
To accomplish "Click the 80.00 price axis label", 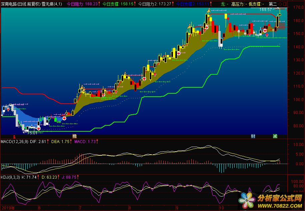I will pyautogui.click(x=298, y=126).
